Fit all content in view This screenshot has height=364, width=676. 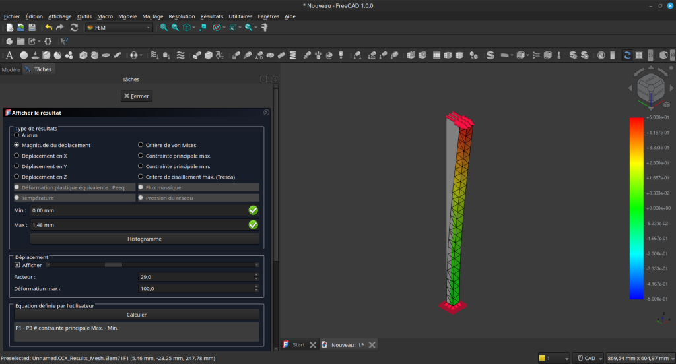164,28
